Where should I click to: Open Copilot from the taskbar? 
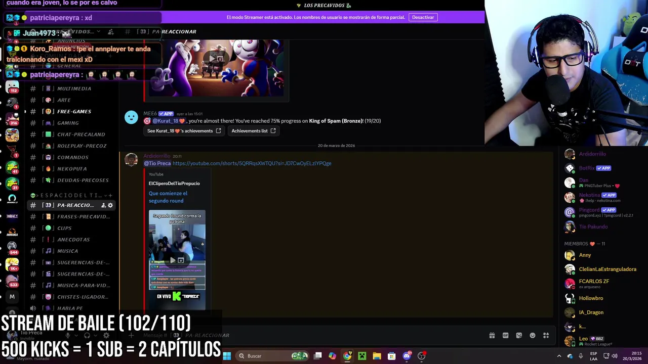[332, 356]
